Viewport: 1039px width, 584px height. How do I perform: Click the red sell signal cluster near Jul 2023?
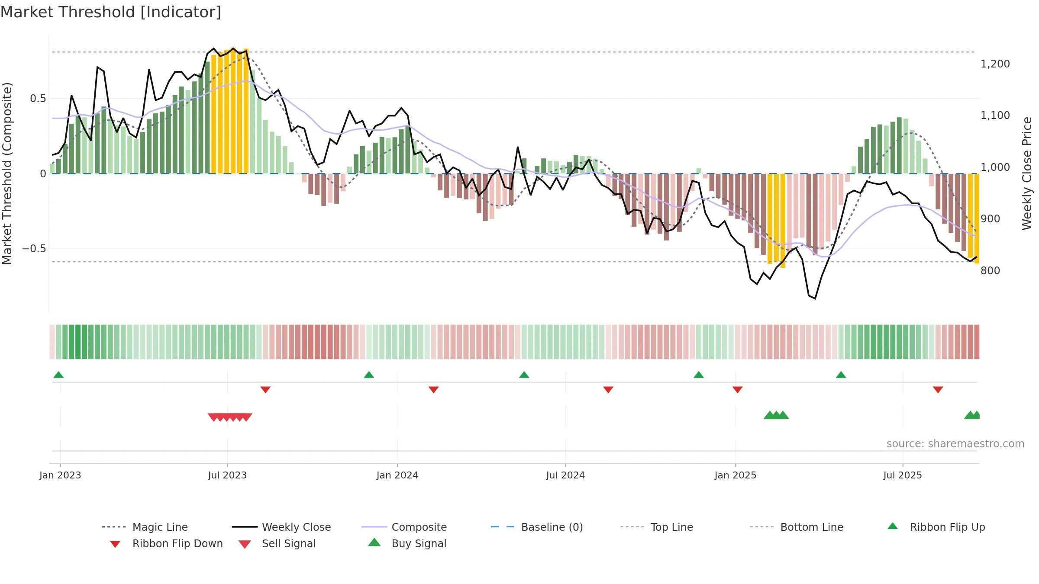pos(230,417)
